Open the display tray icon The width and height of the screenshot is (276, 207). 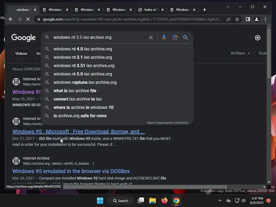point(237,201)
